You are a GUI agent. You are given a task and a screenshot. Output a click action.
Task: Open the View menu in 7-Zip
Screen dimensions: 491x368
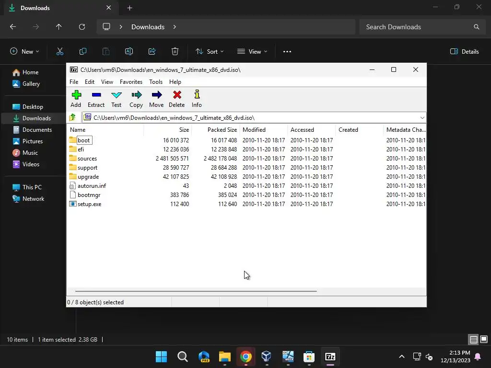tap(107, 81)
